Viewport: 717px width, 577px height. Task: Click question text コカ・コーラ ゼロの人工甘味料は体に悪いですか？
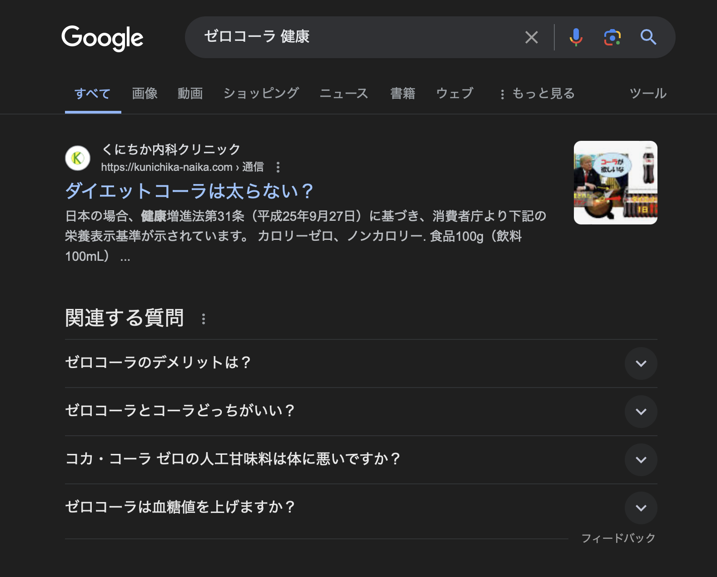click(x=233, y=459)
